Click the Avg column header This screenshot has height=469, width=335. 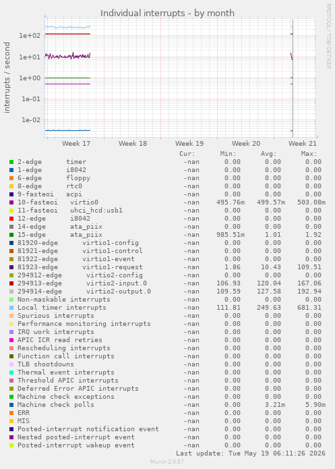tap(269, 154)
